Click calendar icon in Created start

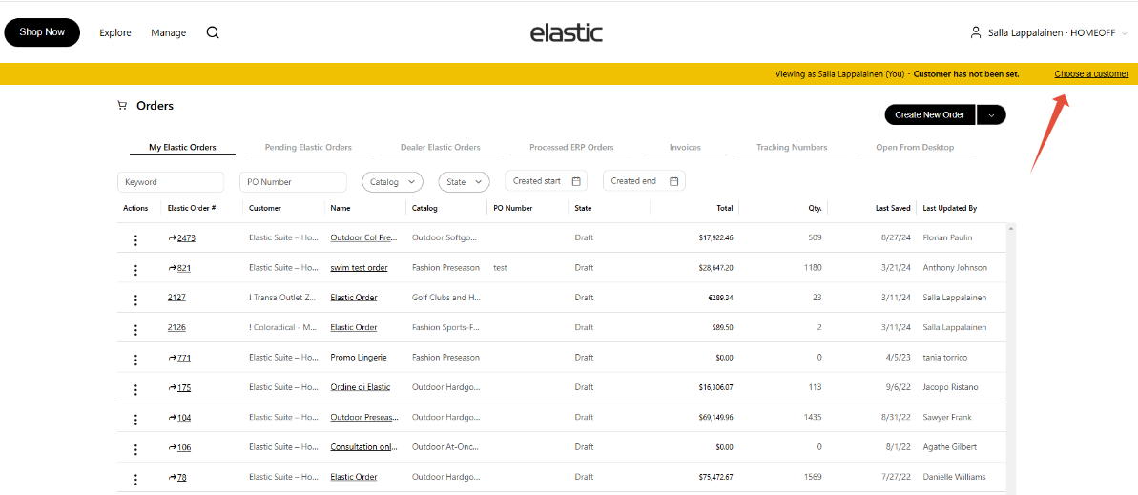[x=576, y=181]
